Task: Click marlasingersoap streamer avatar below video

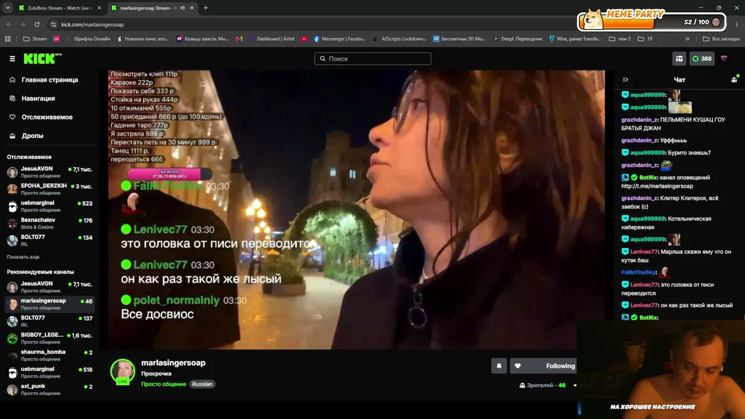Action: click(123, 372)
